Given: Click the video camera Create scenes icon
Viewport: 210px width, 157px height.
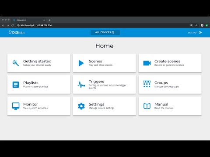Looking at the screenshot, I should pos(147,63).
